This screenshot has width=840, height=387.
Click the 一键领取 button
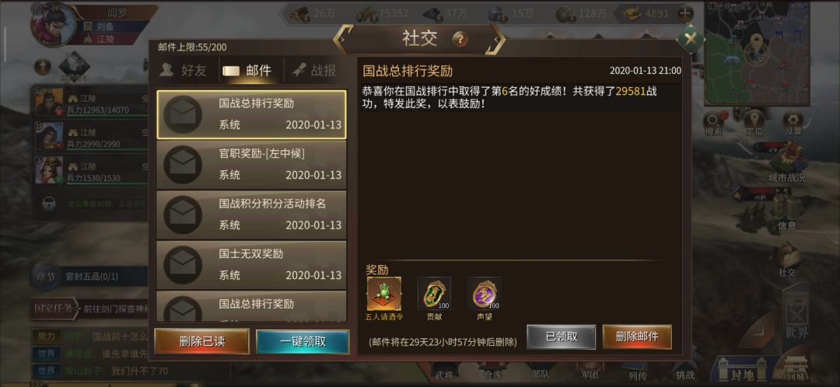[303, 341]
